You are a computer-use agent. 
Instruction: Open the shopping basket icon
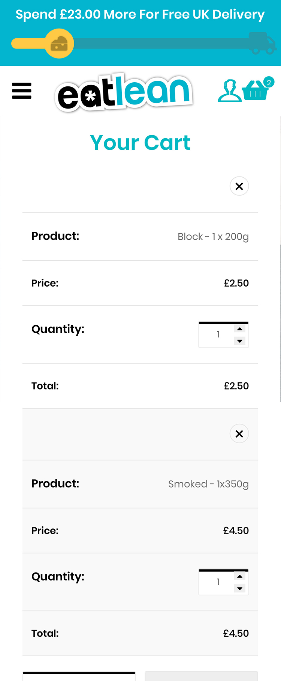point(255,91)
